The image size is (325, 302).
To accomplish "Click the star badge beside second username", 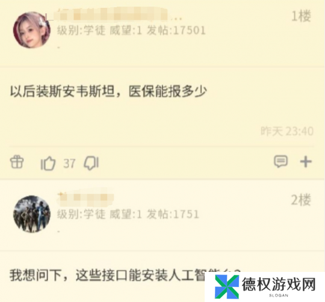I will [61, 194].
